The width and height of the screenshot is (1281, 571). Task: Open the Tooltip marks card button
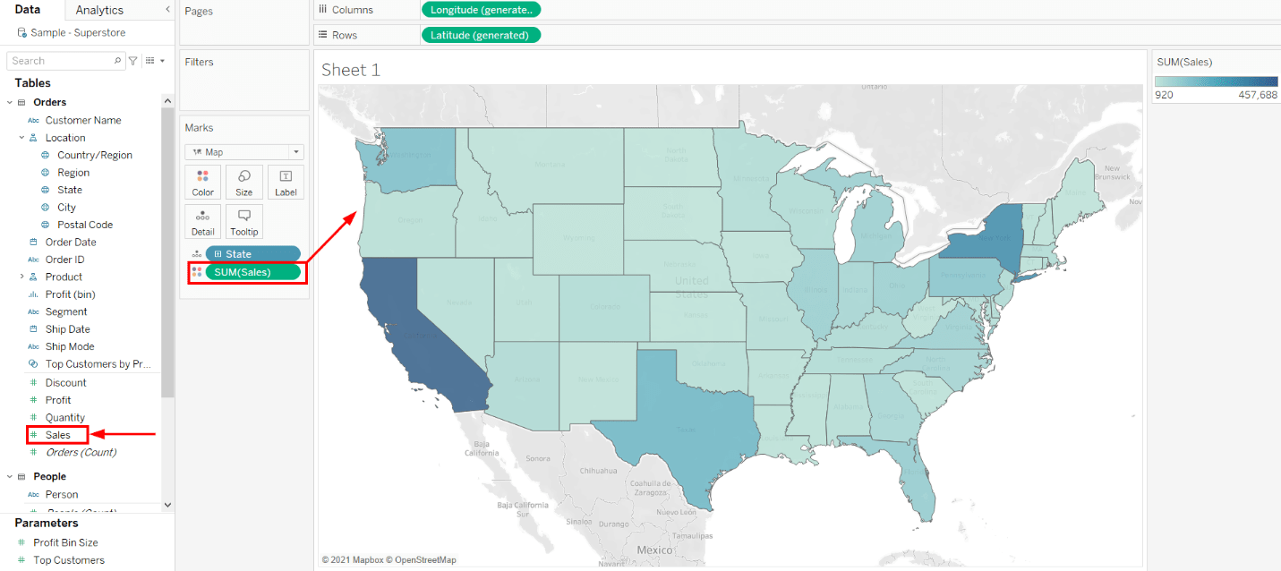(244, 221)
